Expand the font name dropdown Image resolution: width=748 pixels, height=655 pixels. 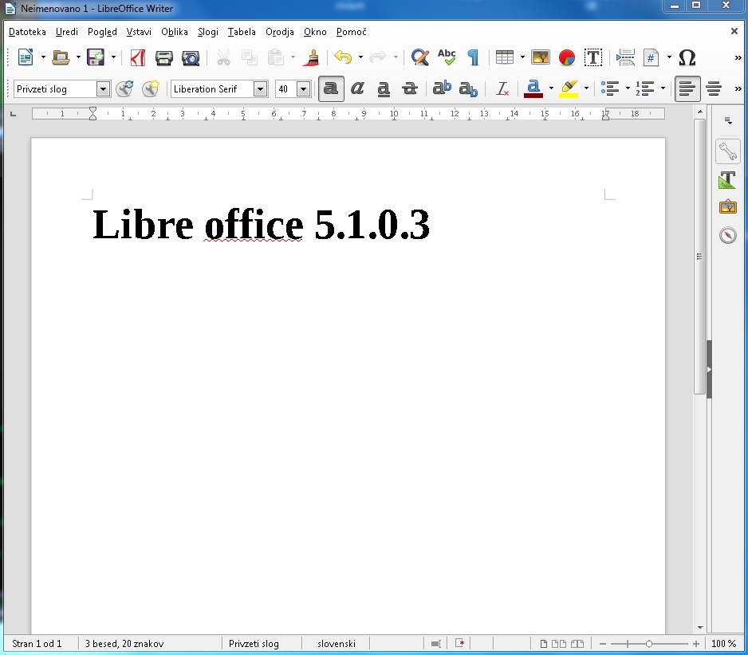coord(260,89)
